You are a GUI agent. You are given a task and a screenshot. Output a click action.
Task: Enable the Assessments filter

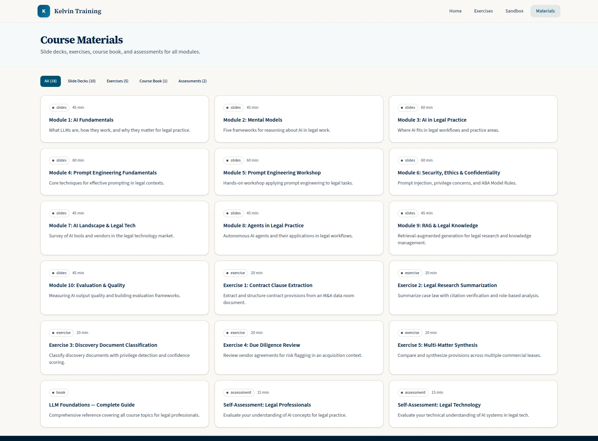pyautogui.click(x=192, y=81)
